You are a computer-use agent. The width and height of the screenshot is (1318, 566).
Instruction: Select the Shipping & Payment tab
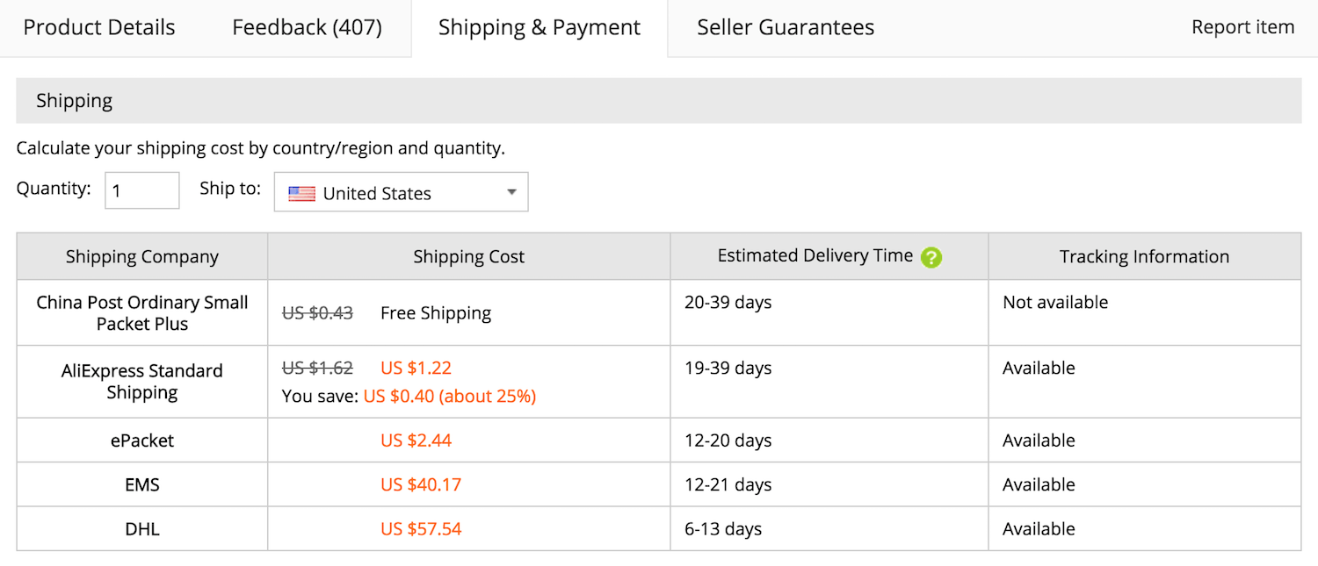tap(540, 27)
